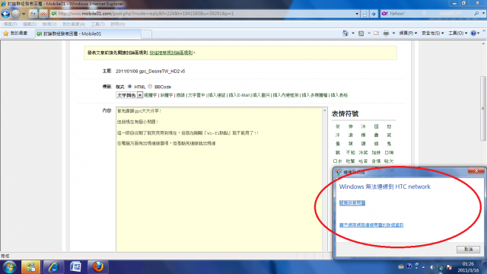Open the 安全性(S) dropdown menu
Image resolution: width=487 pixels, height=274 pixels.
pos(433,33)
